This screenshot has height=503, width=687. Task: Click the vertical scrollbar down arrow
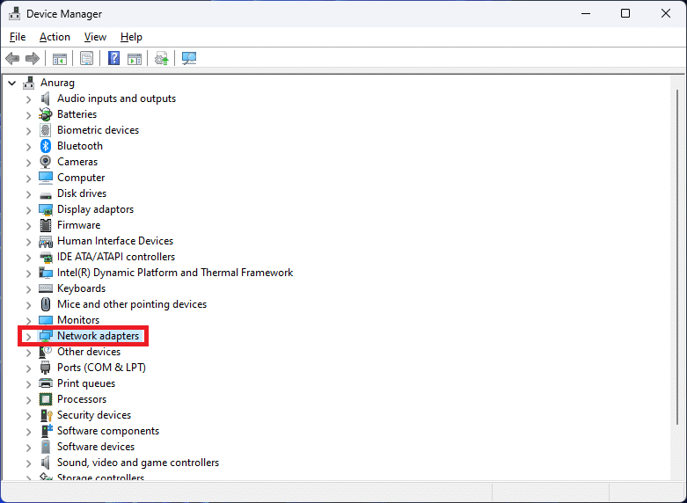tap(677, 473)
